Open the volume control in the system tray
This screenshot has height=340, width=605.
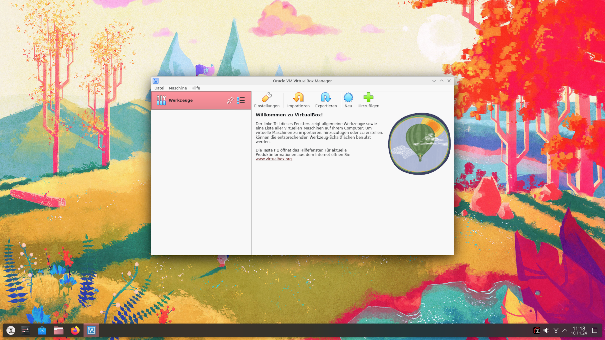pyautogui.click(x=547, y=331)
